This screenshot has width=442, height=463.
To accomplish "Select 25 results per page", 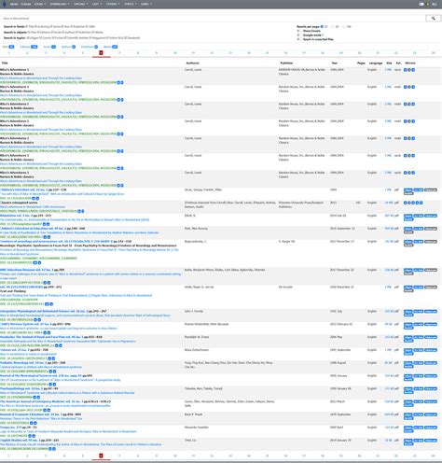I will (322, 27).
